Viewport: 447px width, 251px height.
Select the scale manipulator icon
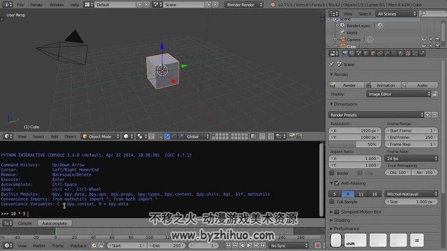181,136
